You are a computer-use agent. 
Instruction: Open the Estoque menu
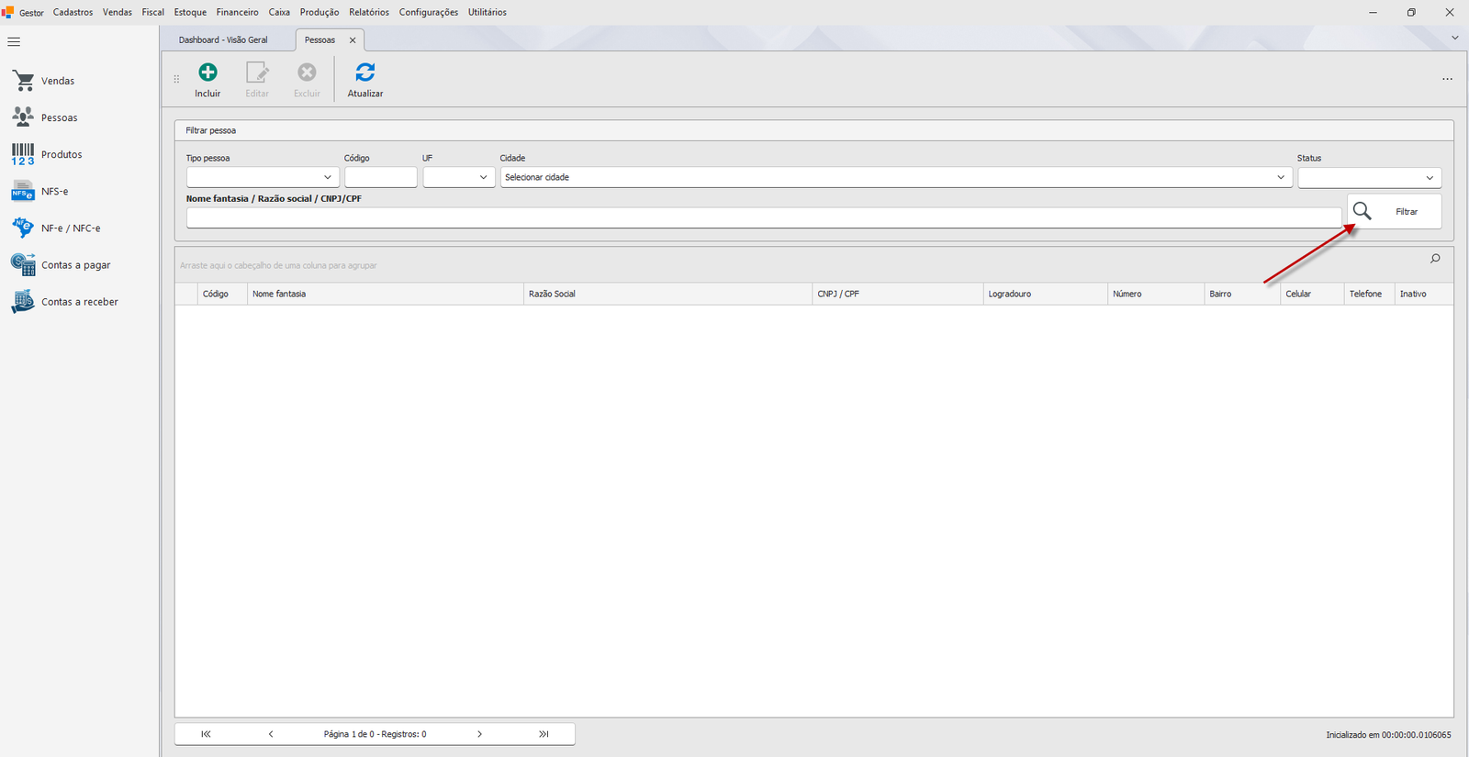(190, 12)
